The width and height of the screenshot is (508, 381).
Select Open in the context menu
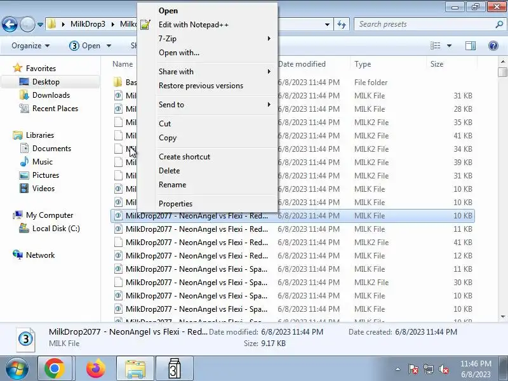[208, 11]
